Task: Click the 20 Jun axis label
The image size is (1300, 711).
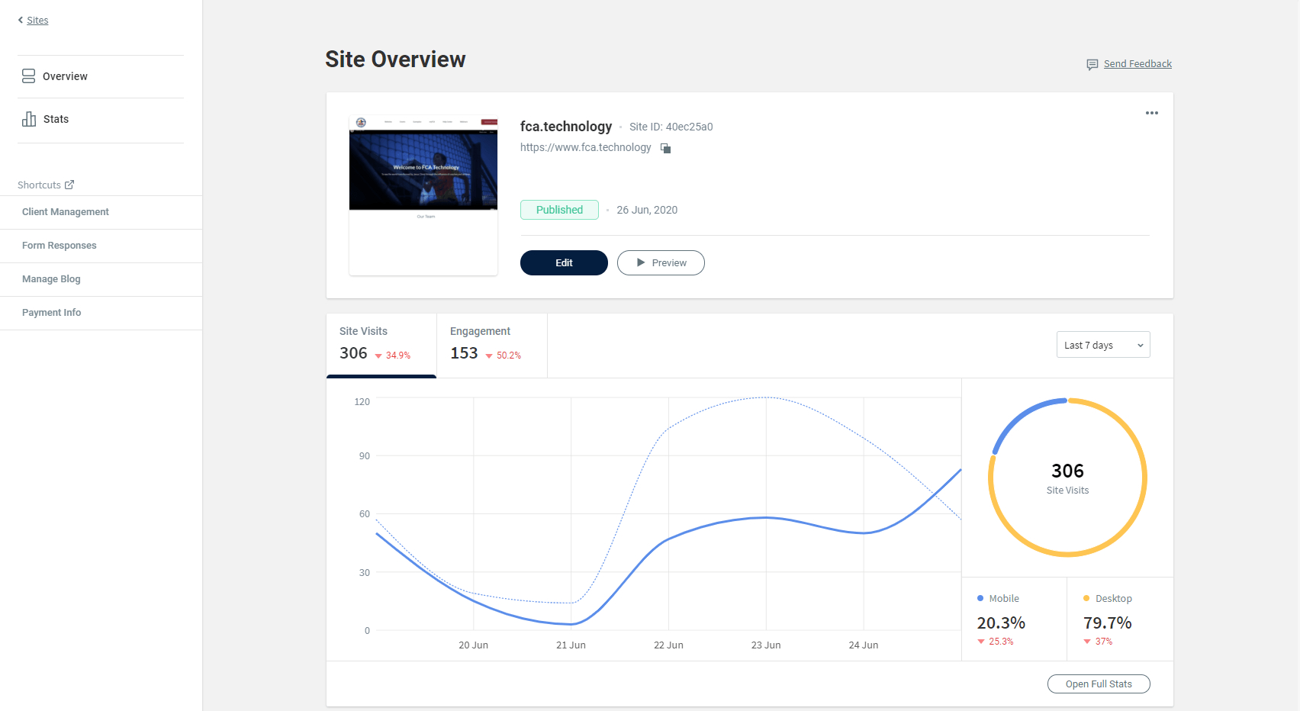Action: pyautogui.click(x=473, y=645)
